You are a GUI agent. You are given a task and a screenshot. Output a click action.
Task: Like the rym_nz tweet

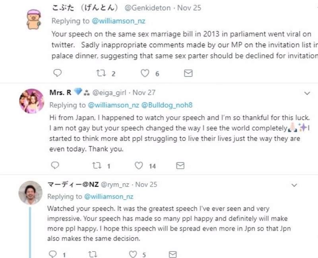[134, 254]
